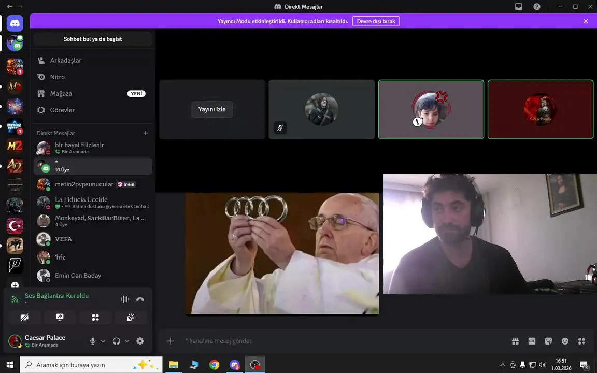
Task: Open the Emin Can Baday direct message
Action: [x=93, y=276]
